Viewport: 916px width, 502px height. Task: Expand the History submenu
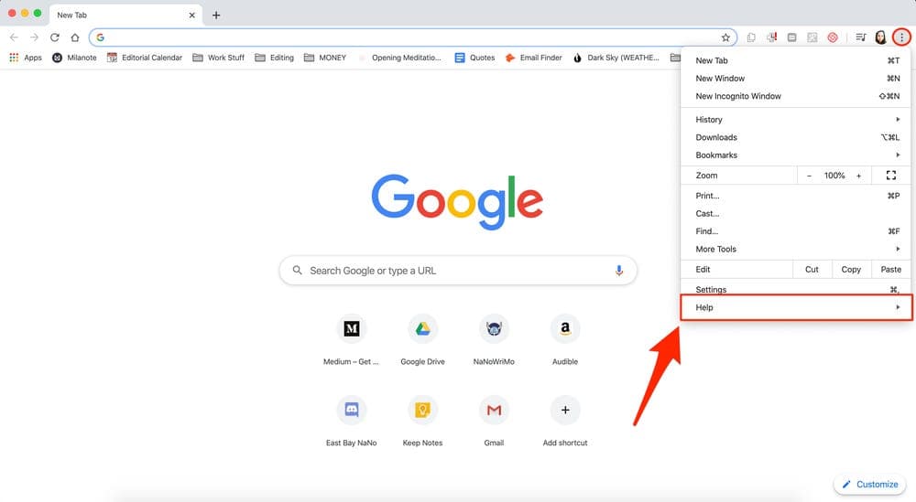coord(796,120)
